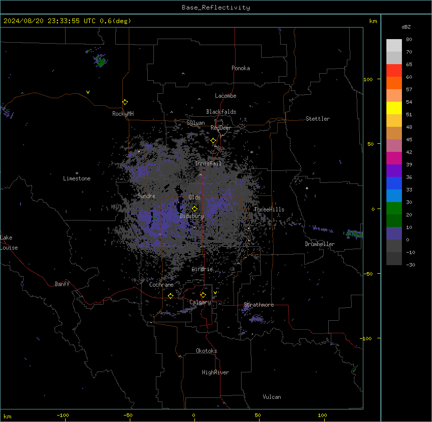Click the yellow diamond marker south of RedDeer
Screen dimensions: 432x422
pyautogui.click(x=213, y=141)
